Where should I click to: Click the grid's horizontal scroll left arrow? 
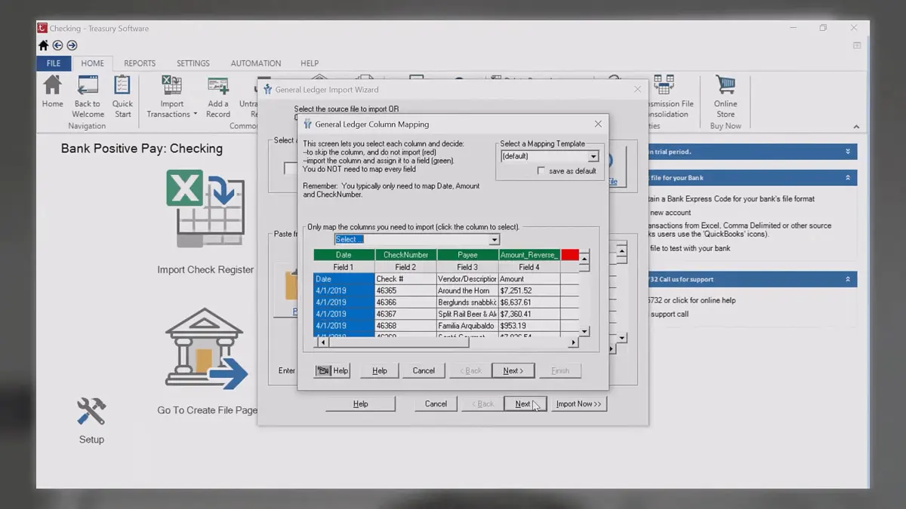pyautogui.click(x=325, y=342)
